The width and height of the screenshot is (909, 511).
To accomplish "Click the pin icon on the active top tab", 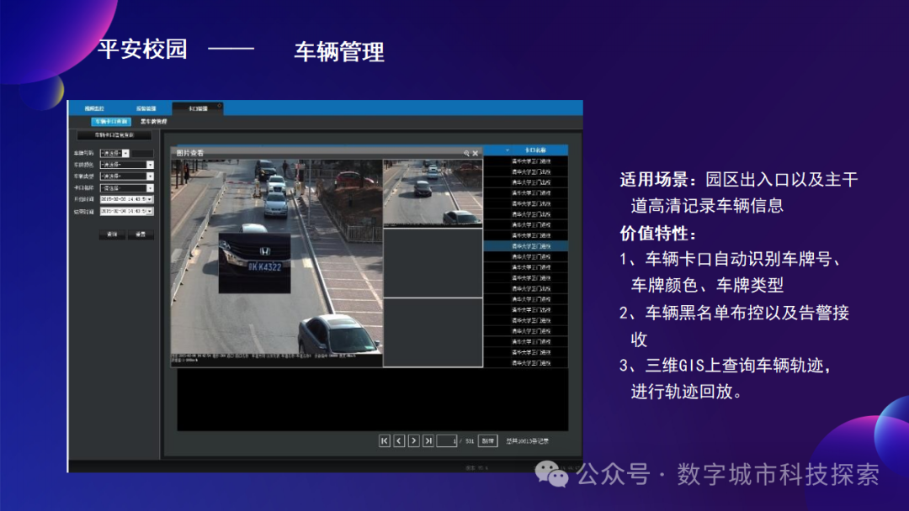I will 219,105.
